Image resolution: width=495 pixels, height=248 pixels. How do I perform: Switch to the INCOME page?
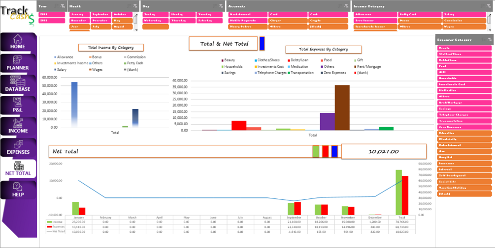point(18,126)
